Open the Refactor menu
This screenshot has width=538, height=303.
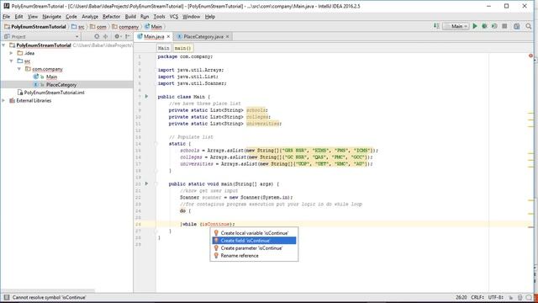111,17
